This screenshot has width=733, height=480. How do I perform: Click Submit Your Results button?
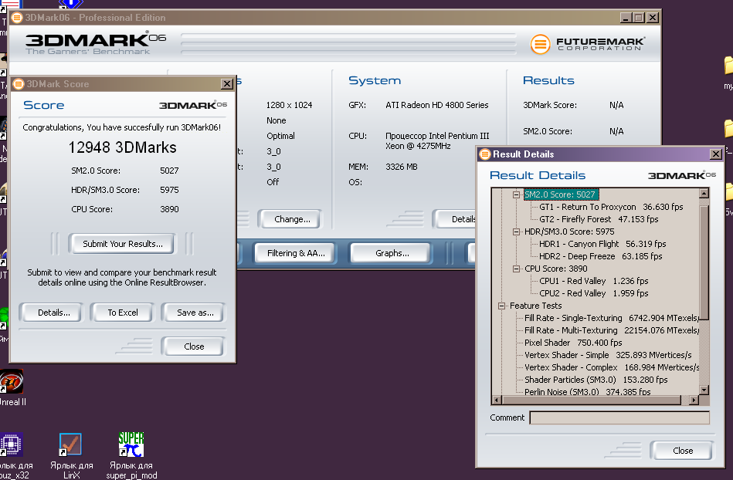123,244
